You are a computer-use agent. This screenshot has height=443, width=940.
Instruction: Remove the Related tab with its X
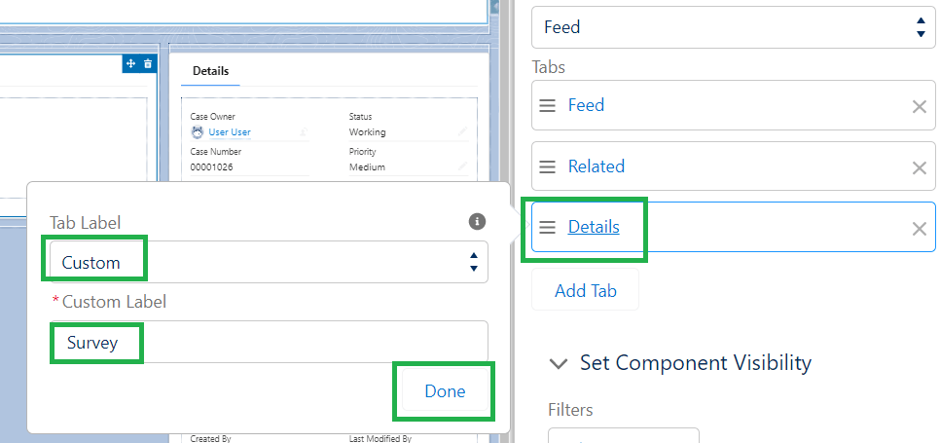tap(919, 167)
